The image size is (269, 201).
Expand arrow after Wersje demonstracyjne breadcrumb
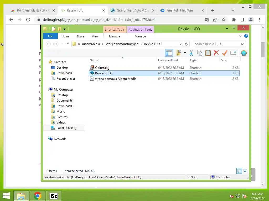click(x=141, y=44)
